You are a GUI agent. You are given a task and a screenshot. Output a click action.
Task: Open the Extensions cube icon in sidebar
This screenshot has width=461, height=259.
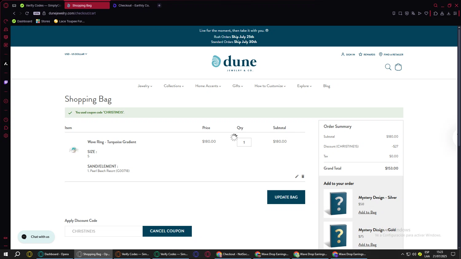pos(6,128)
